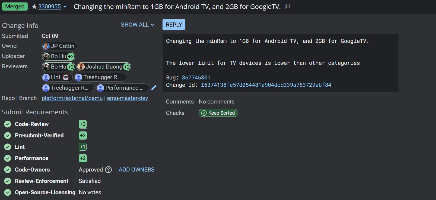Screen dimensions: 436x200
Task: Click the Code-Review +2 vote chip
Action: point(83,124)
